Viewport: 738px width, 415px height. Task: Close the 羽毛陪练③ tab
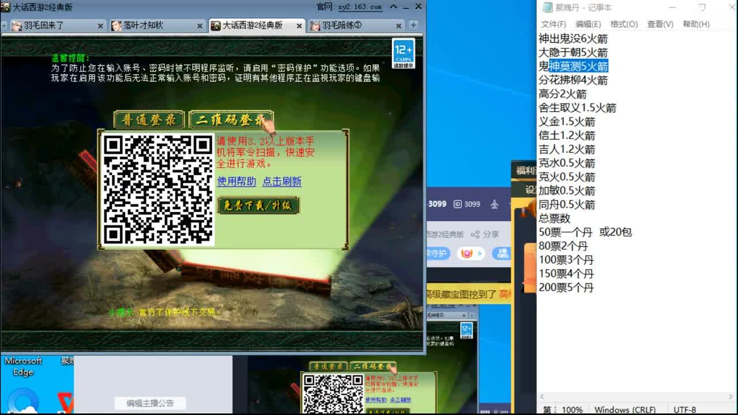pyautogui.click(x=399, y=26)
